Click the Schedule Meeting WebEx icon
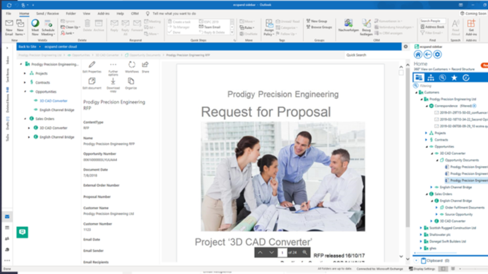 48,27
